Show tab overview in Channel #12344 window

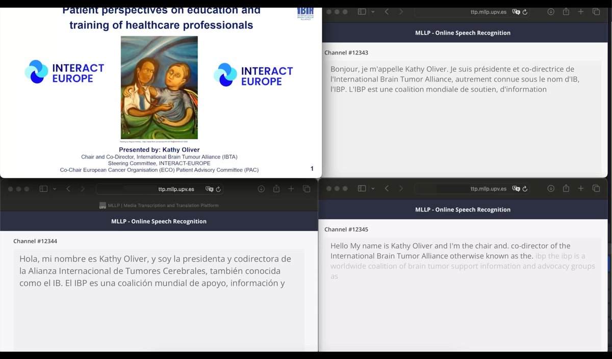(x=307, y=189)
